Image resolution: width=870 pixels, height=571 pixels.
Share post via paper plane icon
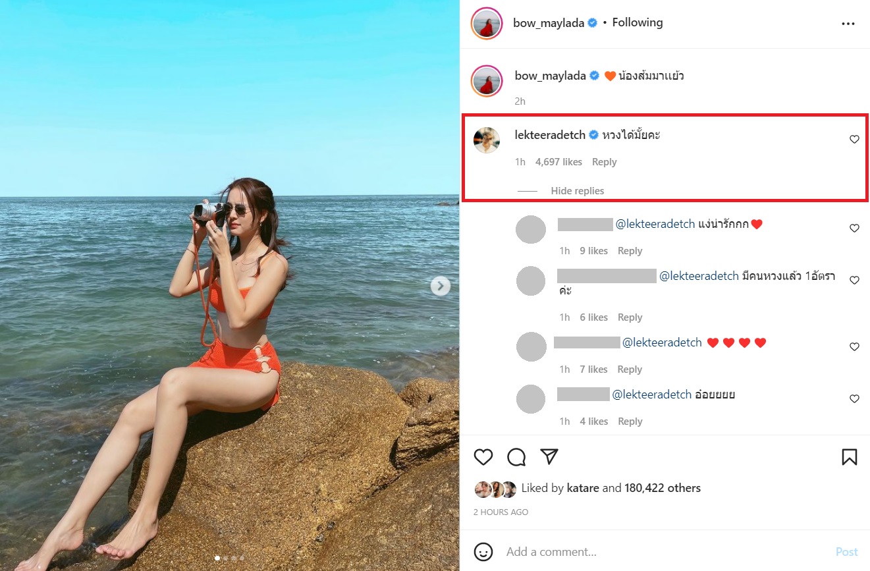coord(549,457)
